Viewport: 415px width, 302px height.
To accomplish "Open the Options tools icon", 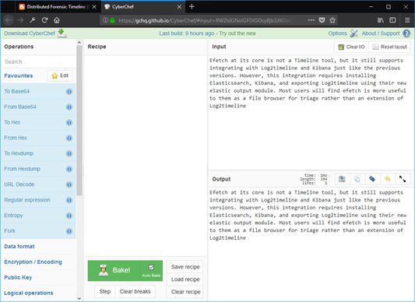I will [x=353, y=33].
